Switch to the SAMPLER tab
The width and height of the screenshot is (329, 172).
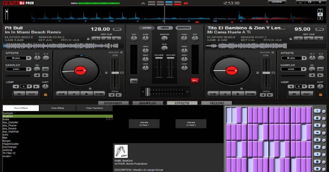(x=148, y=103)
